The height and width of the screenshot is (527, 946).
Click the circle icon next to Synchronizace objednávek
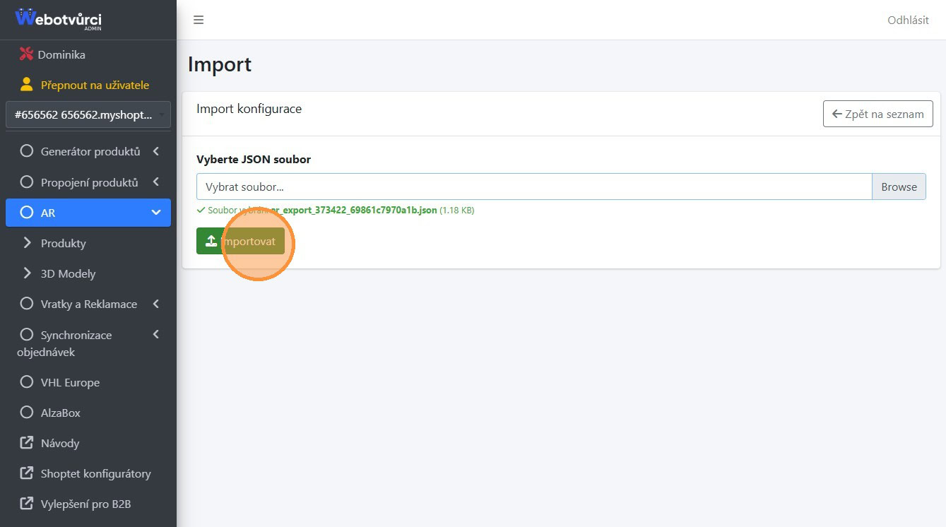[27, 334]
